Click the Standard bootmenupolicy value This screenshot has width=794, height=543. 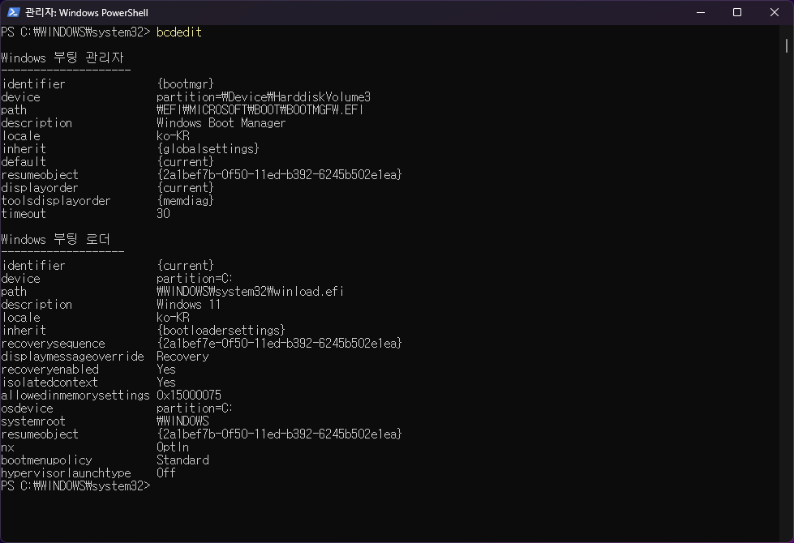tap(182, 460)
